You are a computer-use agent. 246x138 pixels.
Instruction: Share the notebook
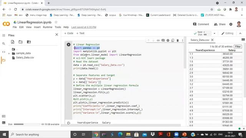tap(219, 24)
